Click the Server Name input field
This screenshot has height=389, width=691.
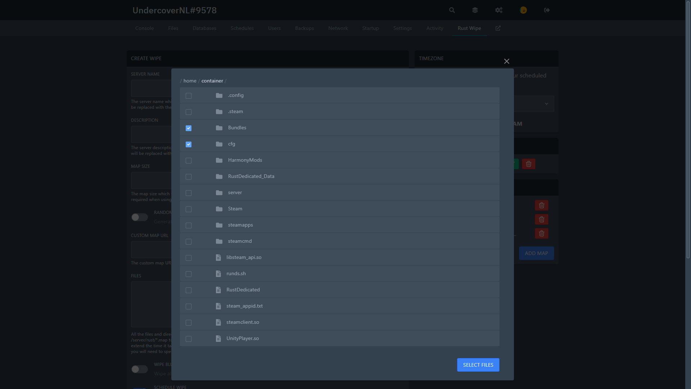(x=151, y=88)
